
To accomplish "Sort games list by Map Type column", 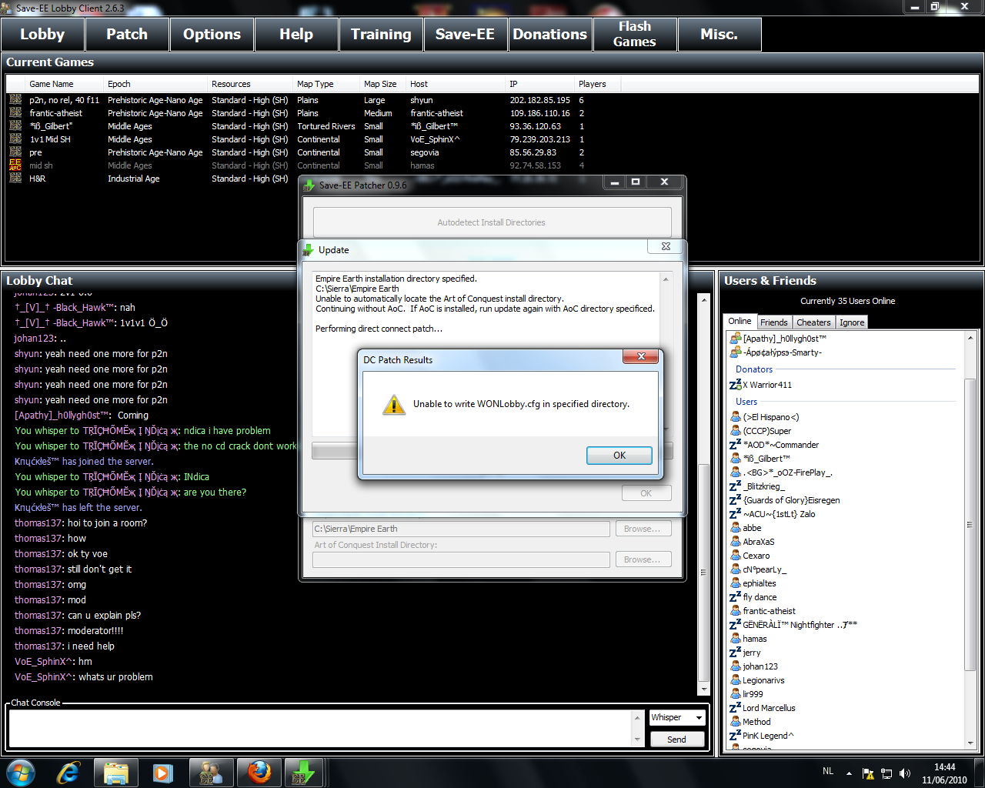I will 316,84.
